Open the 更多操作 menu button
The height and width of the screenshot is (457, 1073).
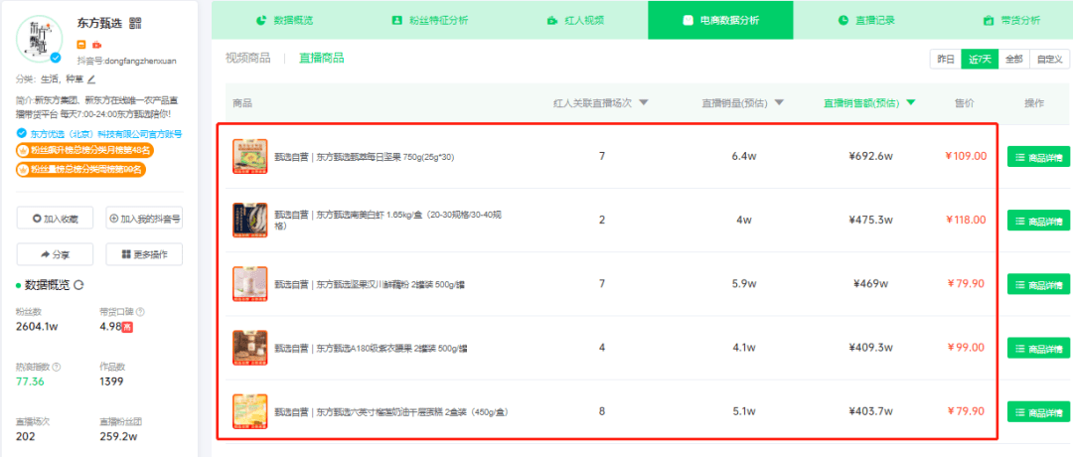(144, 254)
